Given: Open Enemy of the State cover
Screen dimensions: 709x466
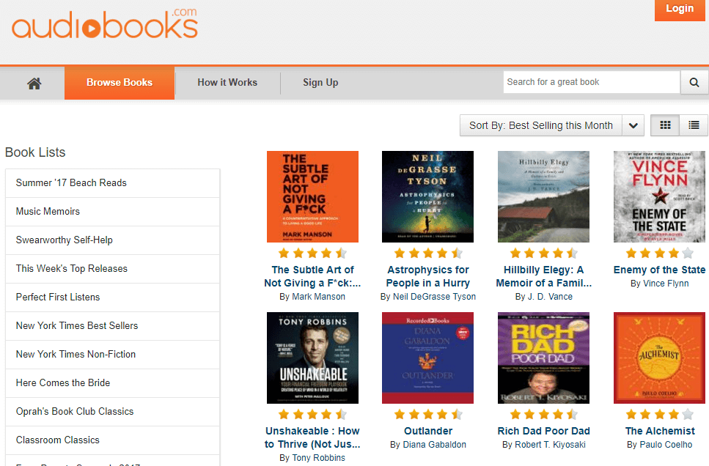Looking at the screenshot, I should pyautogui.click(x=659, y=196).
